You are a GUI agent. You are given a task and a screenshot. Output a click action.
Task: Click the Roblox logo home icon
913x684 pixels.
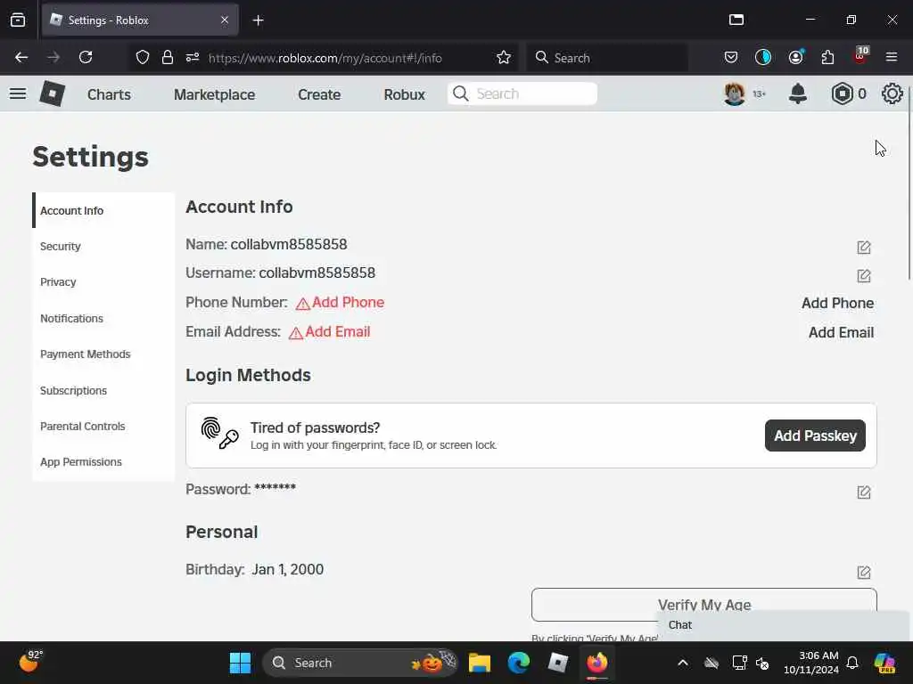(52, 94)
